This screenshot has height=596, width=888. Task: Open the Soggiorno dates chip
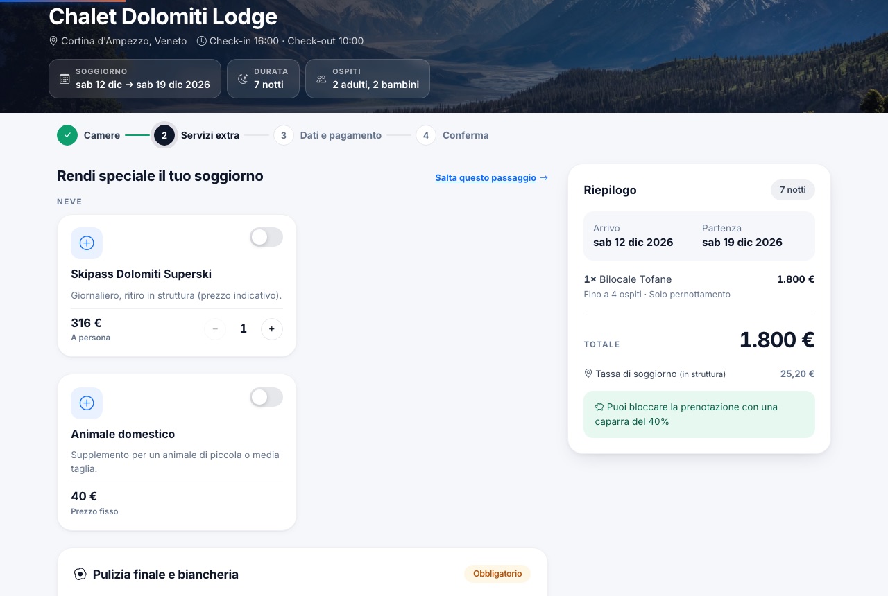135,79
